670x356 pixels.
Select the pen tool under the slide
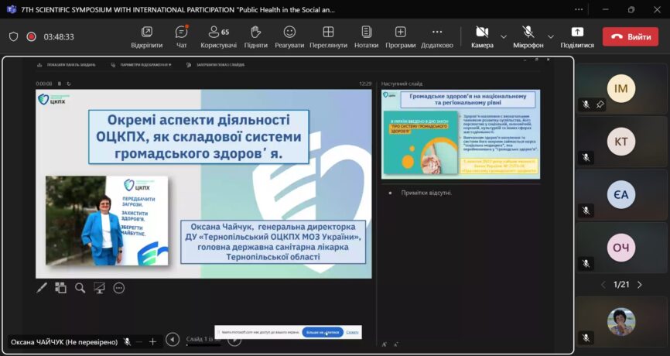[x=43, y=288]
